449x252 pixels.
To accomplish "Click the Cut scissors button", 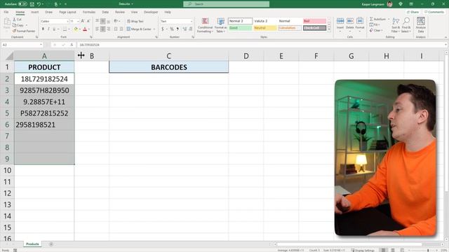I will [17, 20].
